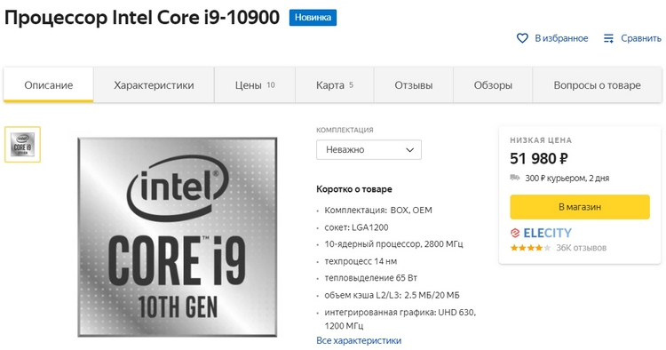Click the В магазин button
666x350 pixels.
tap(580, 207)
